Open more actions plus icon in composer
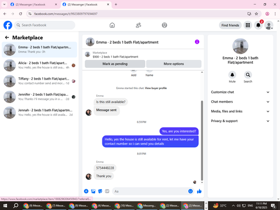 tap(86, 191)
